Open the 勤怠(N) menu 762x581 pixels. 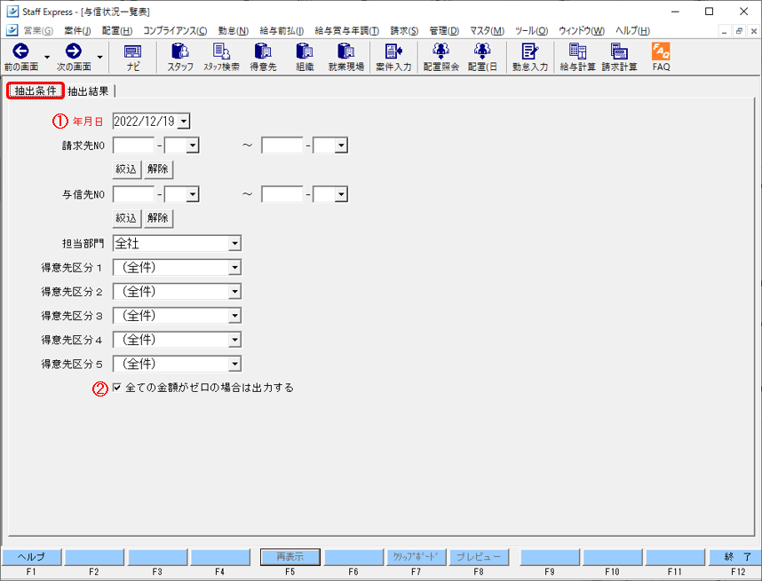pyautogui.click(x=234, y=31)
